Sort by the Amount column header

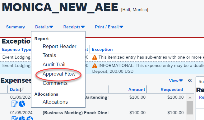pos(137,89)
